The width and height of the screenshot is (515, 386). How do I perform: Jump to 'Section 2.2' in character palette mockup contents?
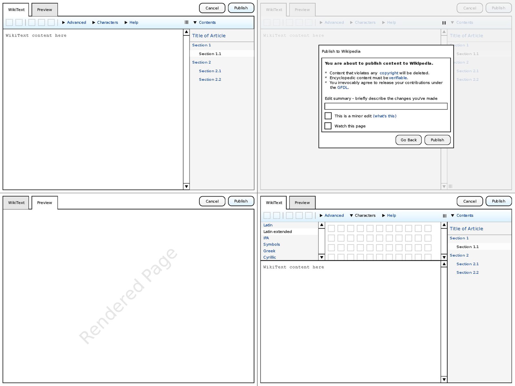click(x=468, y=272)
